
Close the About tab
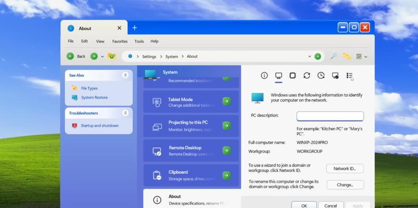[120, 28]
